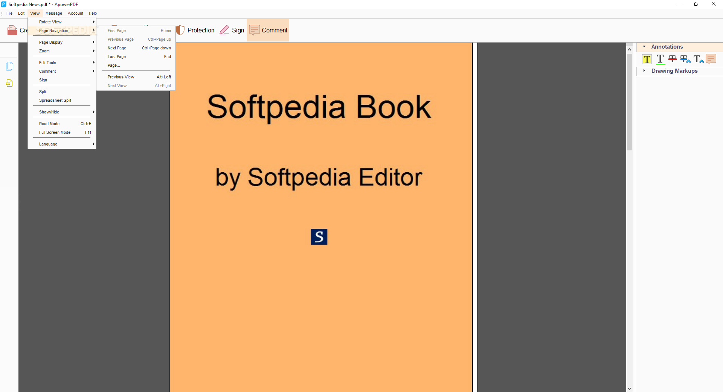Open the Show/Hide submenu
723x392 pixels.
[62, 112]
